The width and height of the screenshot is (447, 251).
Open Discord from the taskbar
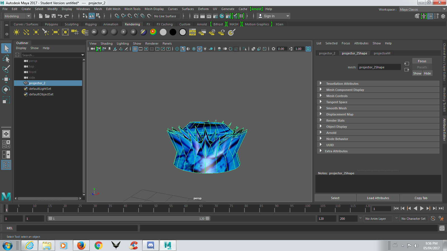click(x=151, y=245)
